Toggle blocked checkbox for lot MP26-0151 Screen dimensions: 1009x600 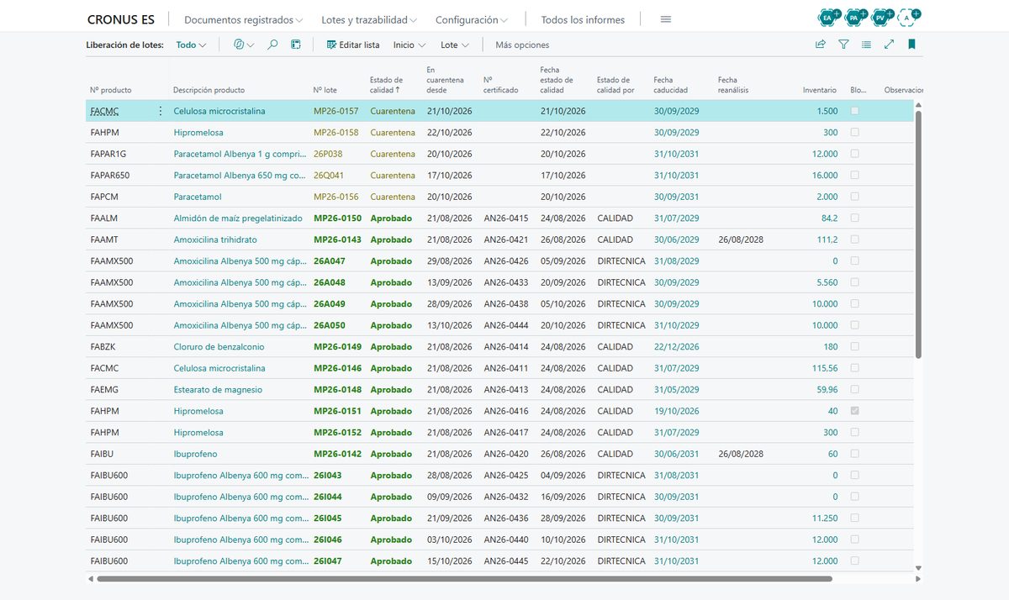[x=855, y=411]
